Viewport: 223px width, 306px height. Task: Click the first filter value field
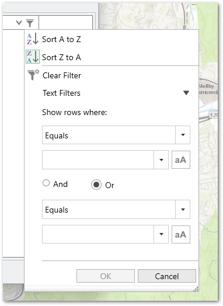(98, 159)
